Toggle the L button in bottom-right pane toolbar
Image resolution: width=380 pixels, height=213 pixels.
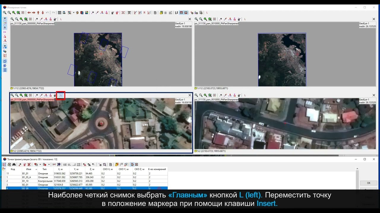point(245,95)
